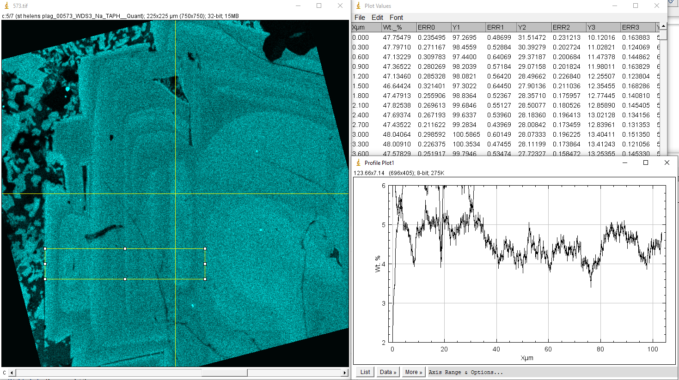Click the channel scrollbar left arrow

(12, 373)
